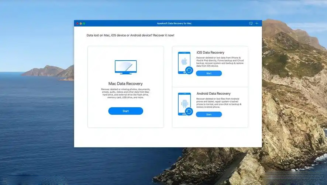
Task: Maximize the window with green button
Action: pyautogui.click(x=84, y=24)
